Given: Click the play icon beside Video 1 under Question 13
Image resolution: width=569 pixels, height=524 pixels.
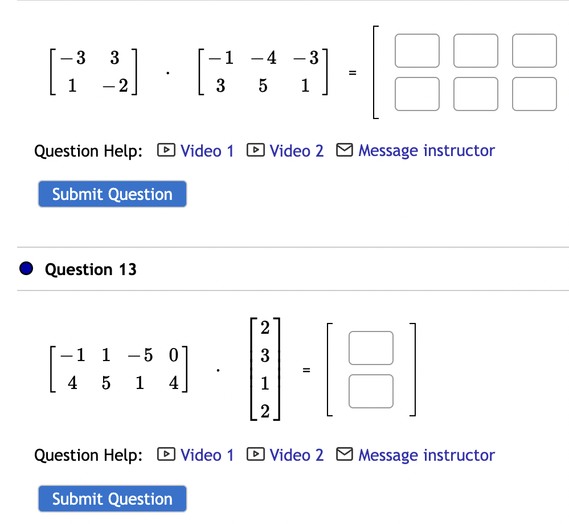Looking at the screenshot, I should (165, 455).
